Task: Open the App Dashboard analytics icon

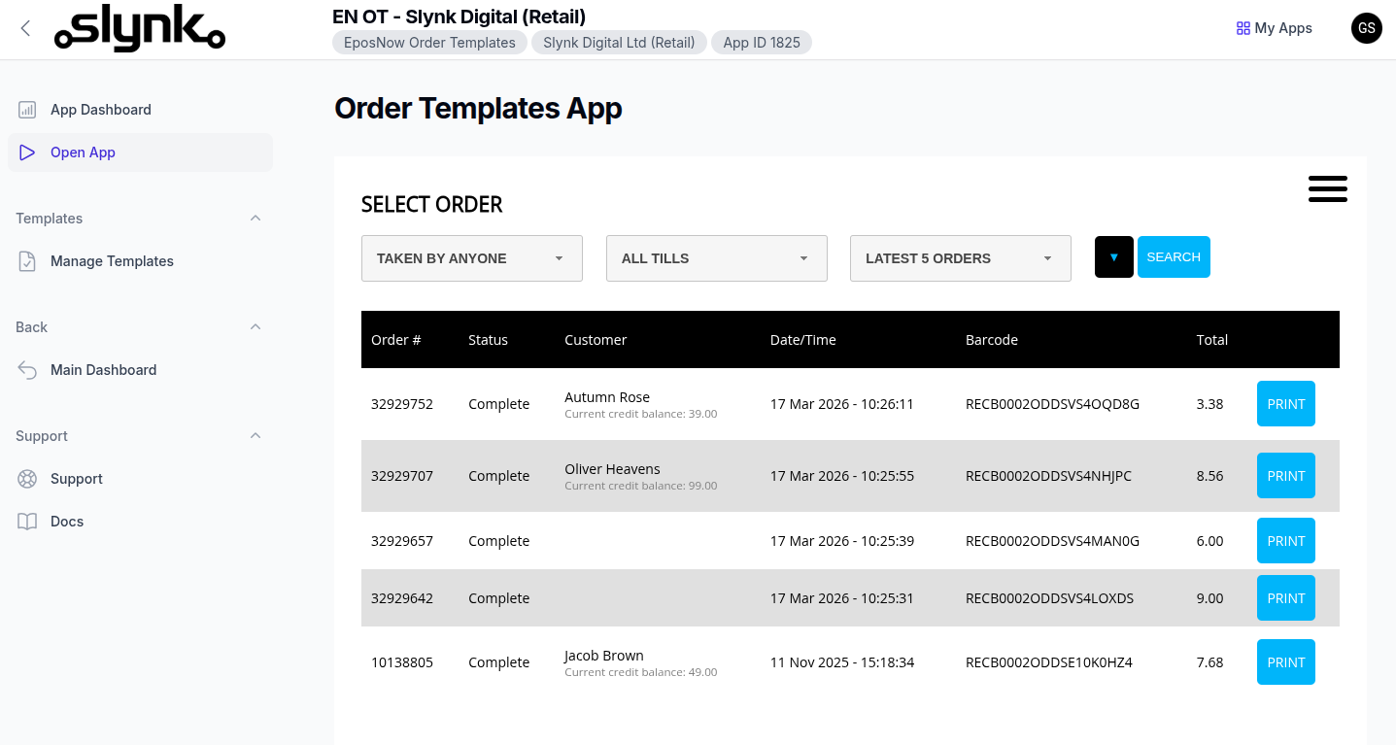Action: point(26,109)
